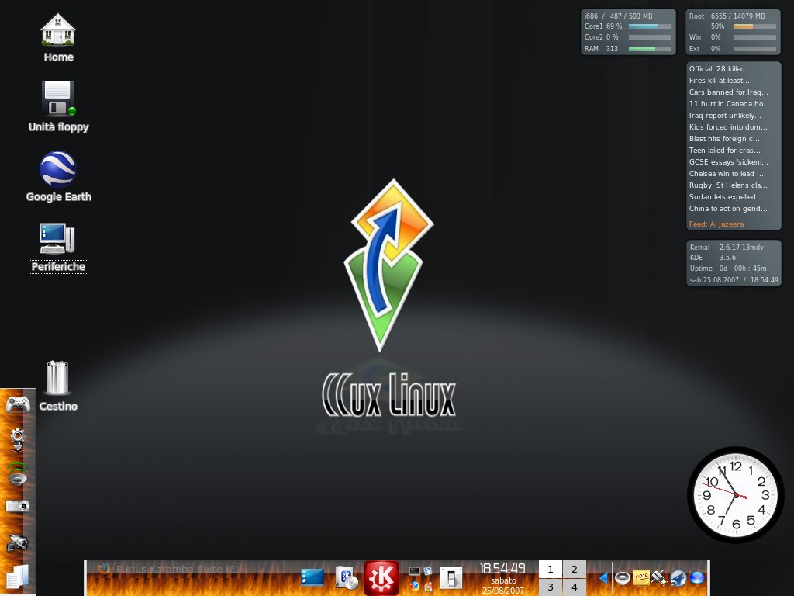Select Furius Karamba Suite taskbar window
Image resolution: width=794 pixels, height=596 pixels.
click(170, 569)
